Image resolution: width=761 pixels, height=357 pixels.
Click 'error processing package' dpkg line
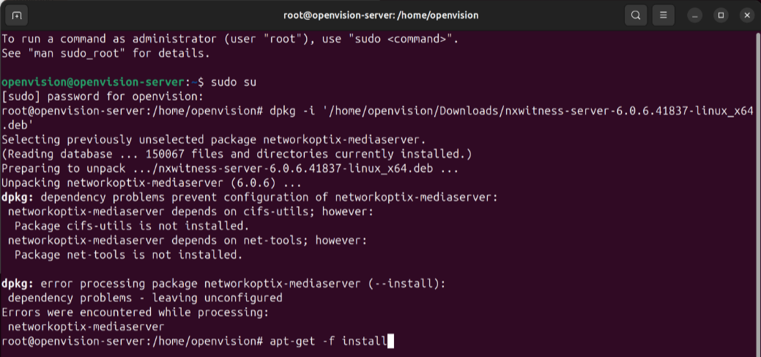(x=223, y=284)
